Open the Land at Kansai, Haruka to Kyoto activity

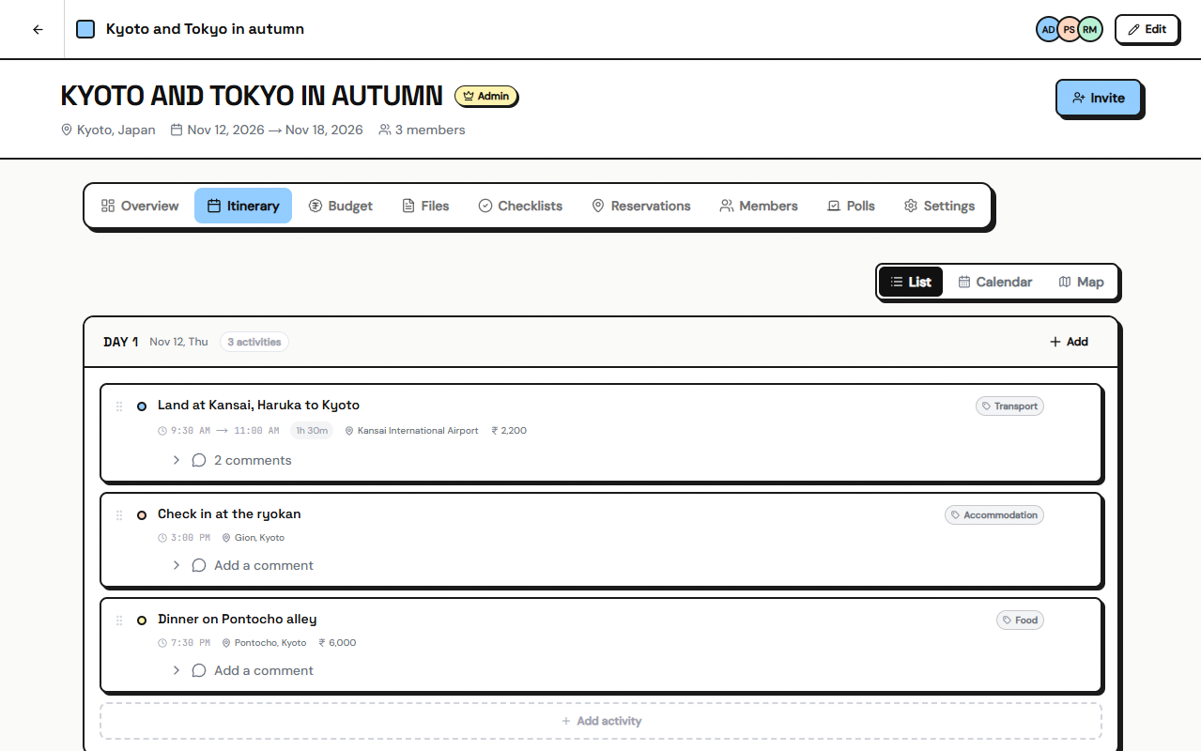258,405
